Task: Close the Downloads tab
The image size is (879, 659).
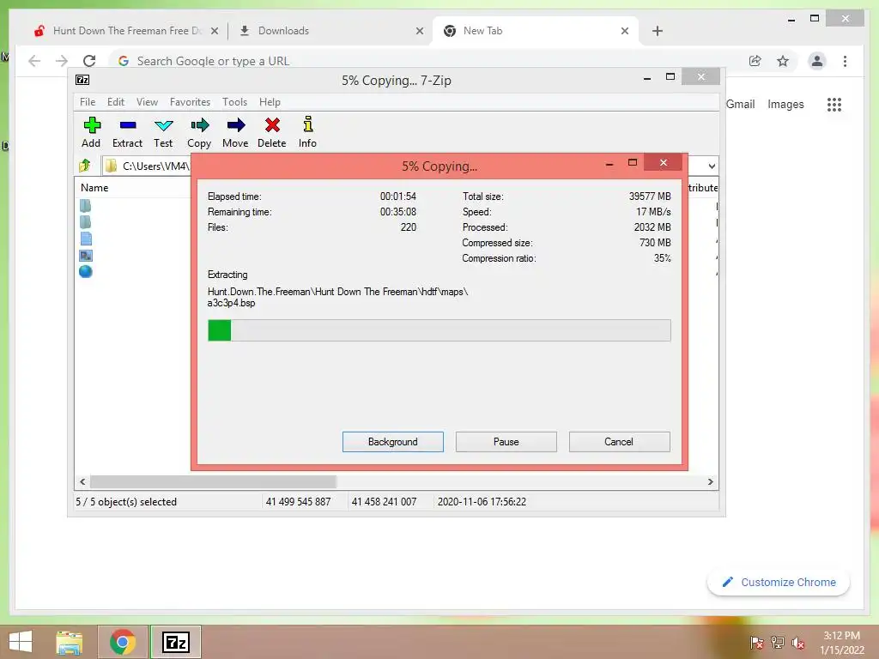Action: point(419,31)
